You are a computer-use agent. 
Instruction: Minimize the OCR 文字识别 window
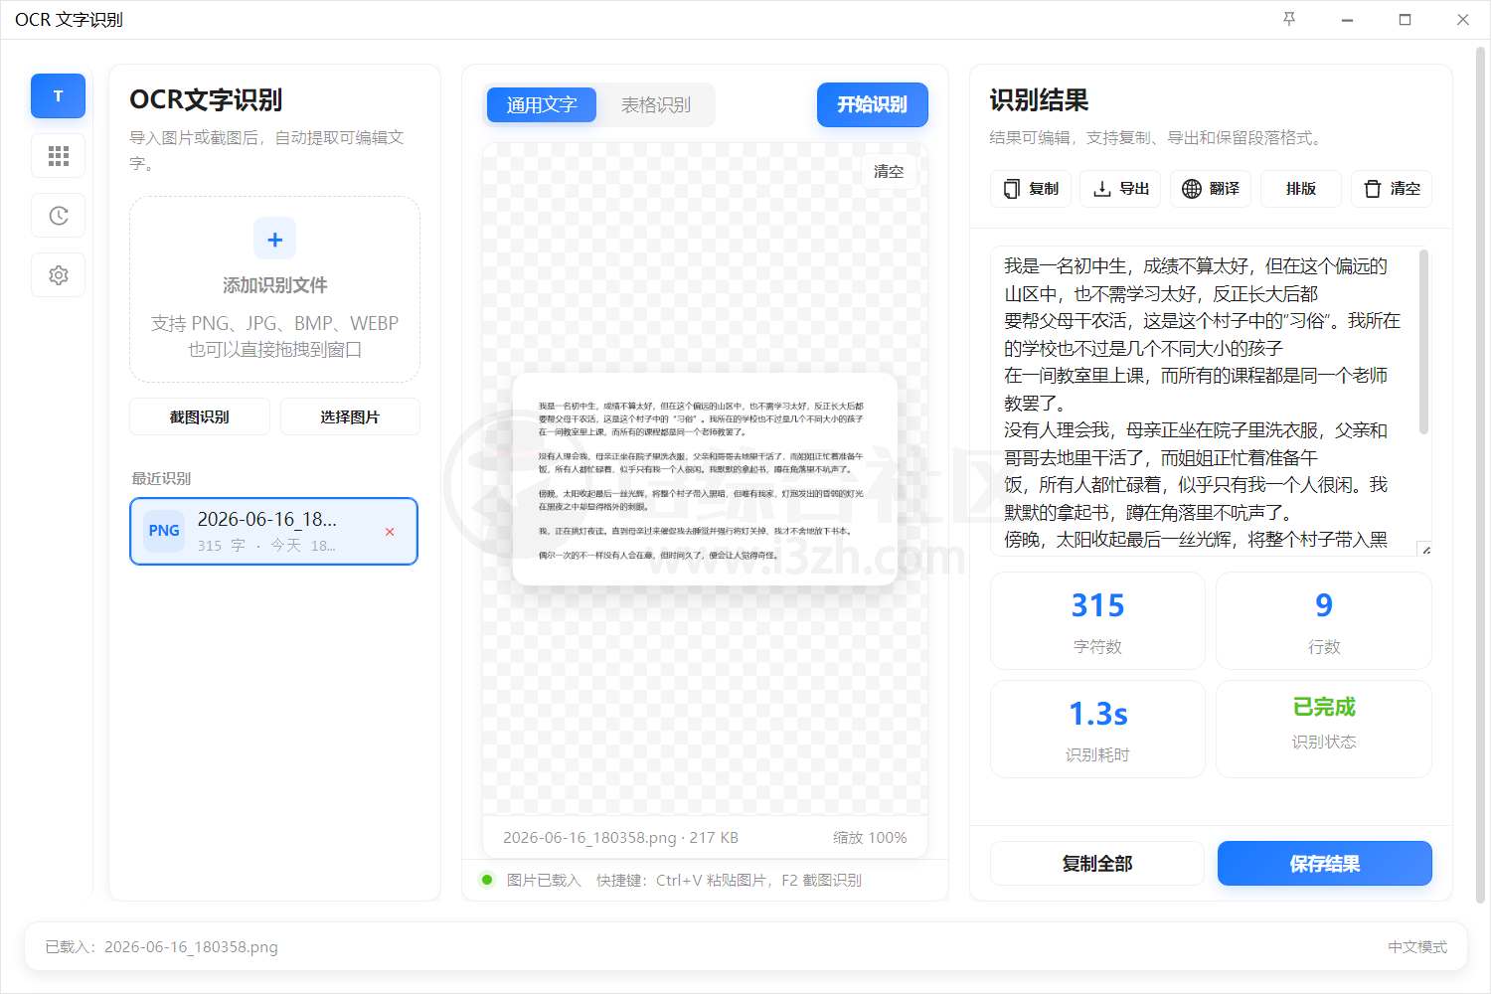1347,20
